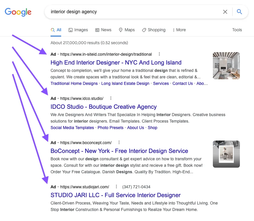Click the magnifying glass search button
Image resolution: width=254 pixels, height=221 pixels.
point(239,12)
